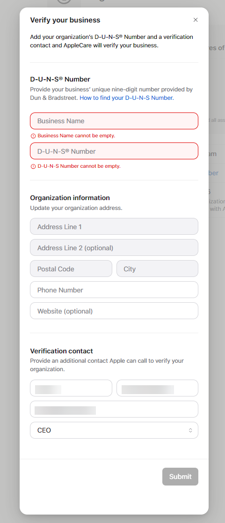Select the blurred contact field above CEO
The height and width of the screenshot is (523, 225).
[114, 409]
